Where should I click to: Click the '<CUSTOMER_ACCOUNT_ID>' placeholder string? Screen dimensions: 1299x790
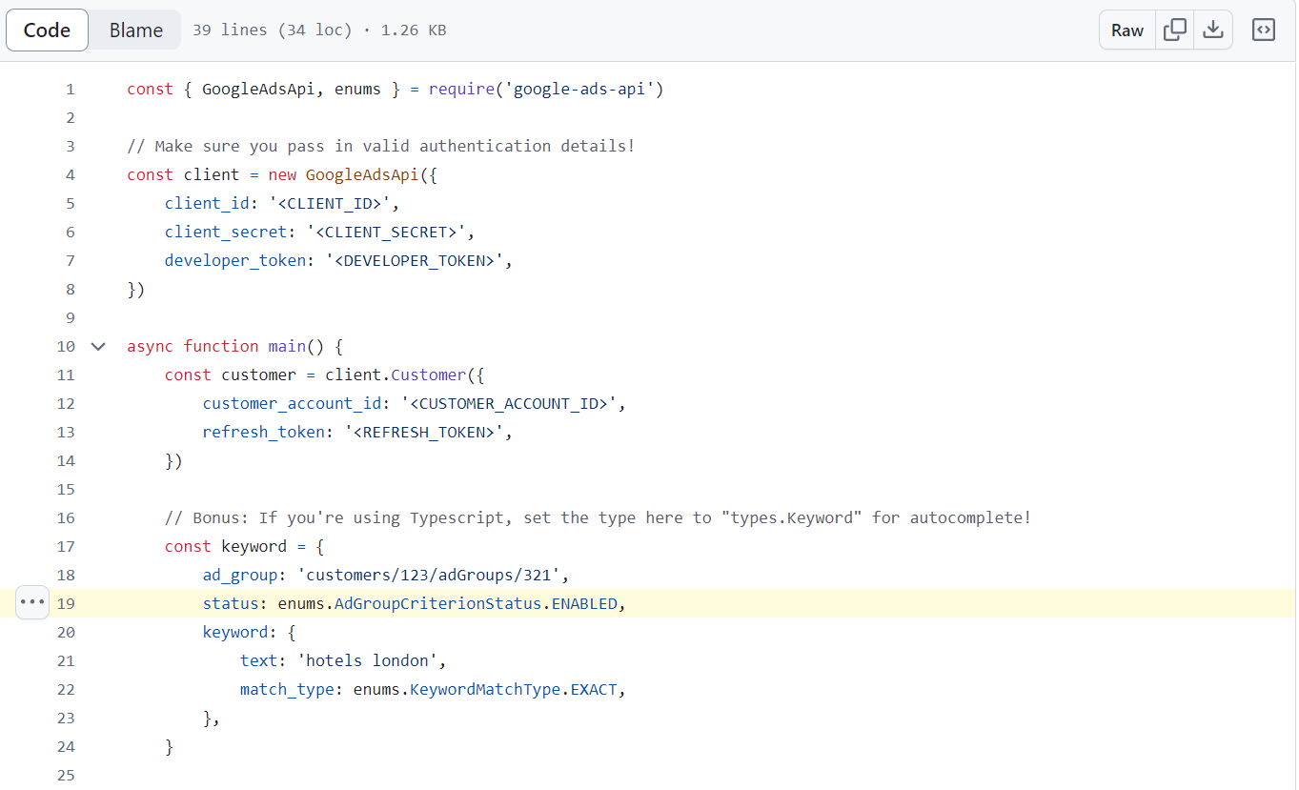coord(509,403)
